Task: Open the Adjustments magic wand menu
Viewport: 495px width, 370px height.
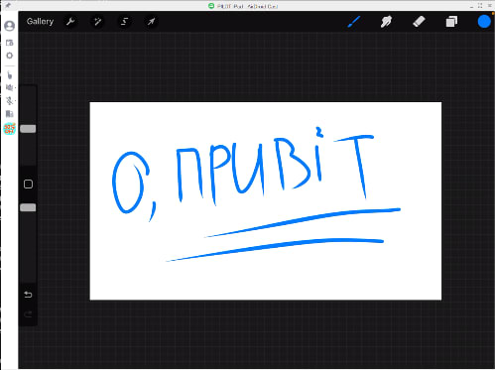Action: (x=97, y=22)
